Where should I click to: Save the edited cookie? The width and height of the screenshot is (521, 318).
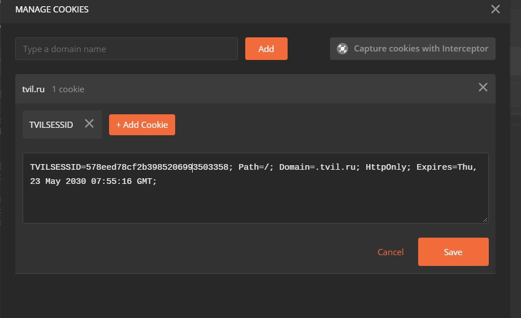(453, 252)
